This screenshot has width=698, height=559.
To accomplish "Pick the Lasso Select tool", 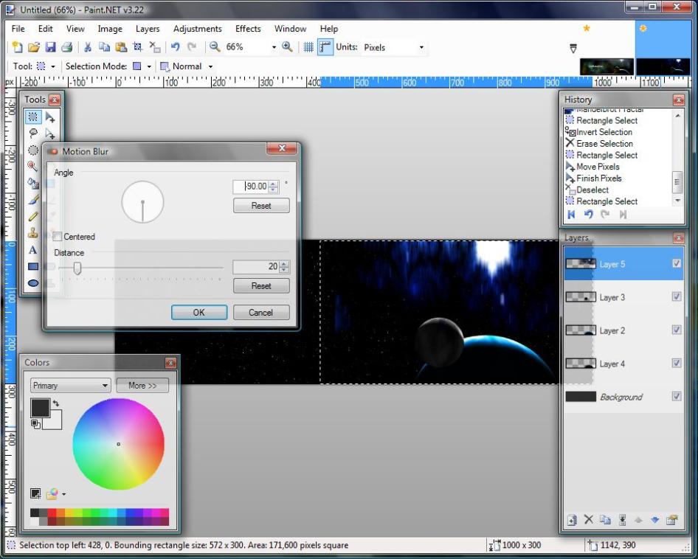I will (33, 133).
